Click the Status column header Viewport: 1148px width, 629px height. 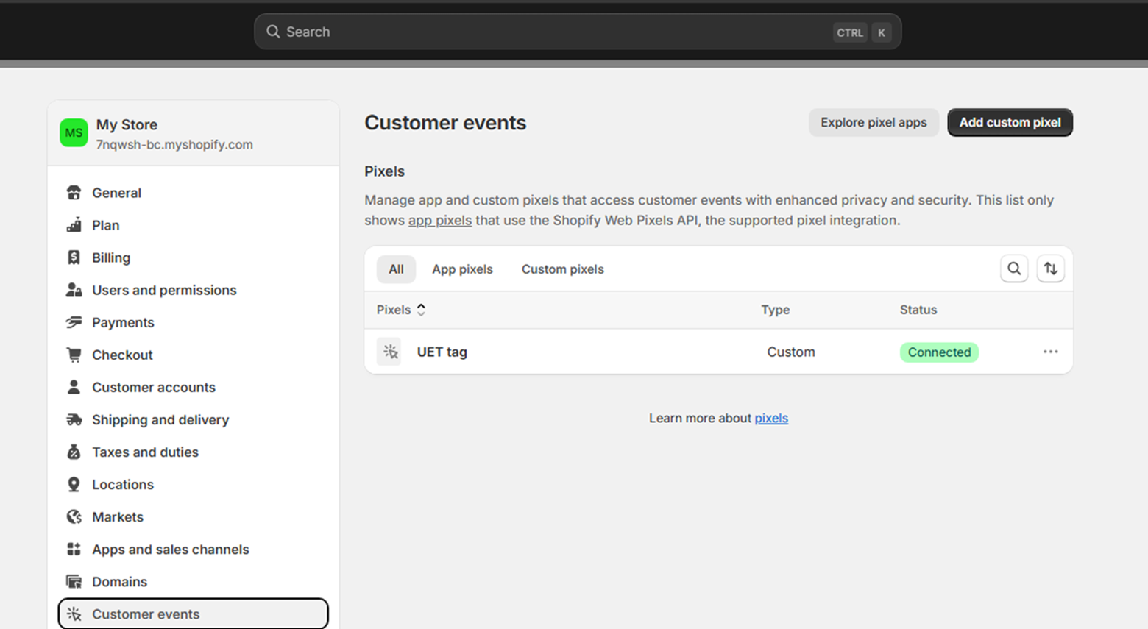(918, 310)
